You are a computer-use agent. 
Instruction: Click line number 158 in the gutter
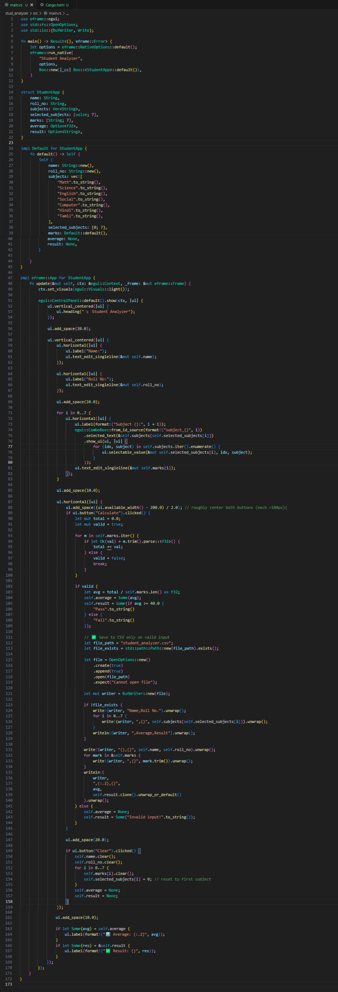tap(9, 901)
